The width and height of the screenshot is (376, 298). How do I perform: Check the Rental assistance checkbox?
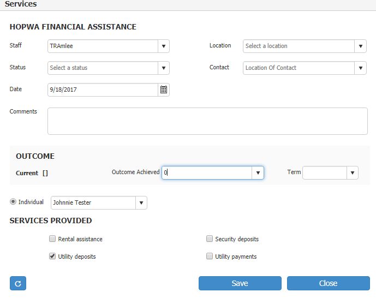tap(52, 239)
